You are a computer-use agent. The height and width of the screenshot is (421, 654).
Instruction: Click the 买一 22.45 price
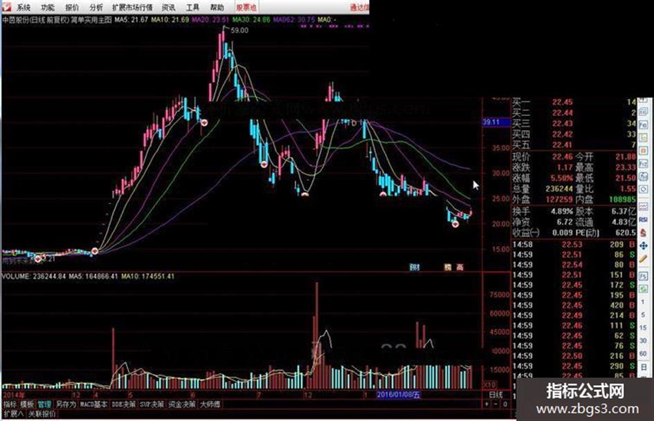point(562,102)
